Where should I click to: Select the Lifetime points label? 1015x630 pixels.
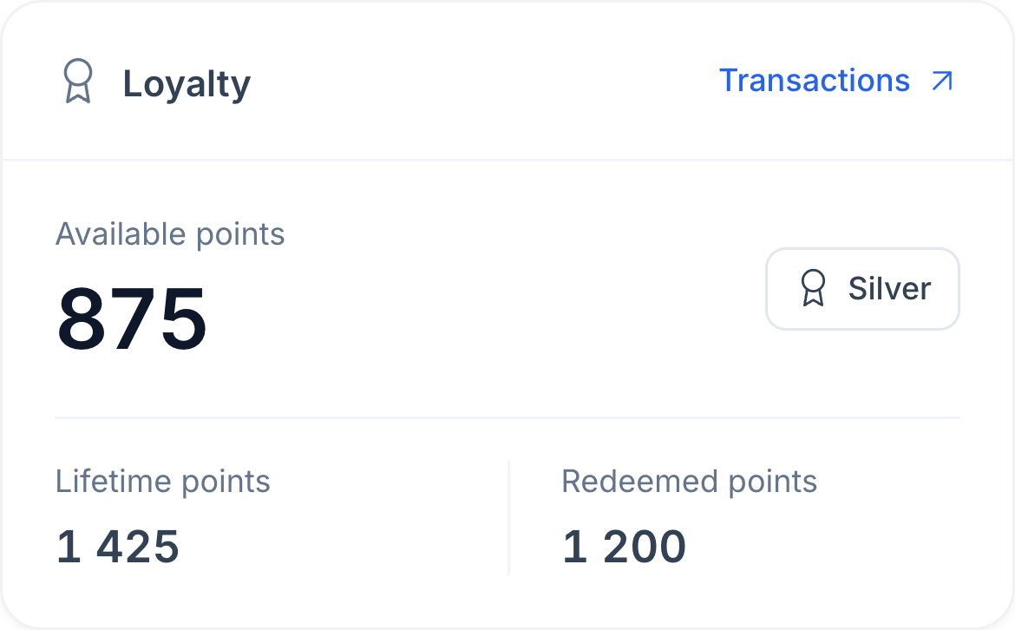pos(162,482)
